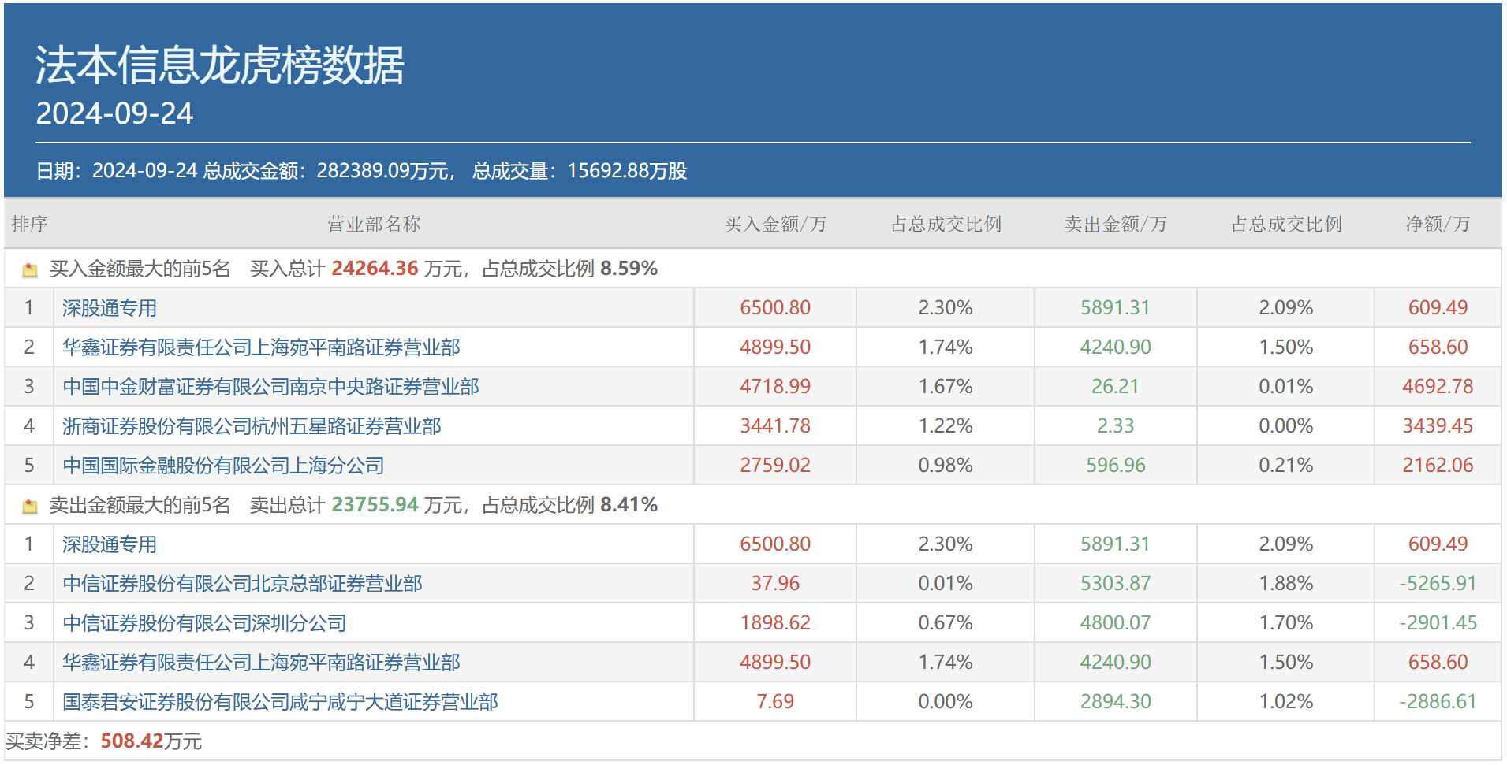The width and height of the screenshot is (1507, 765).
Task: Click the 净额/万 column header
Action: 1438,225
